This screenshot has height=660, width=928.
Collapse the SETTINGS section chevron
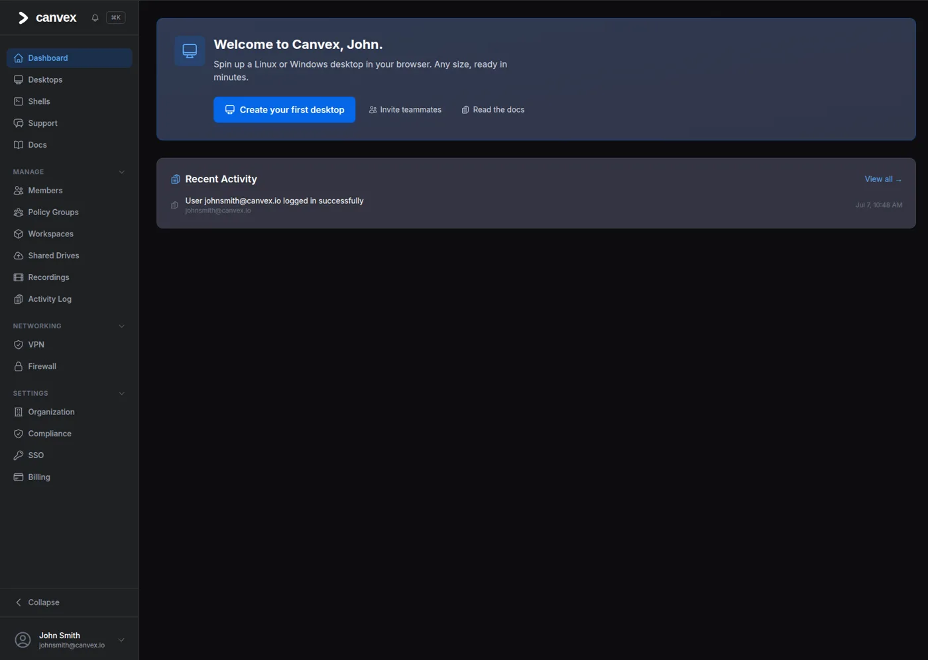click(122, 394)
